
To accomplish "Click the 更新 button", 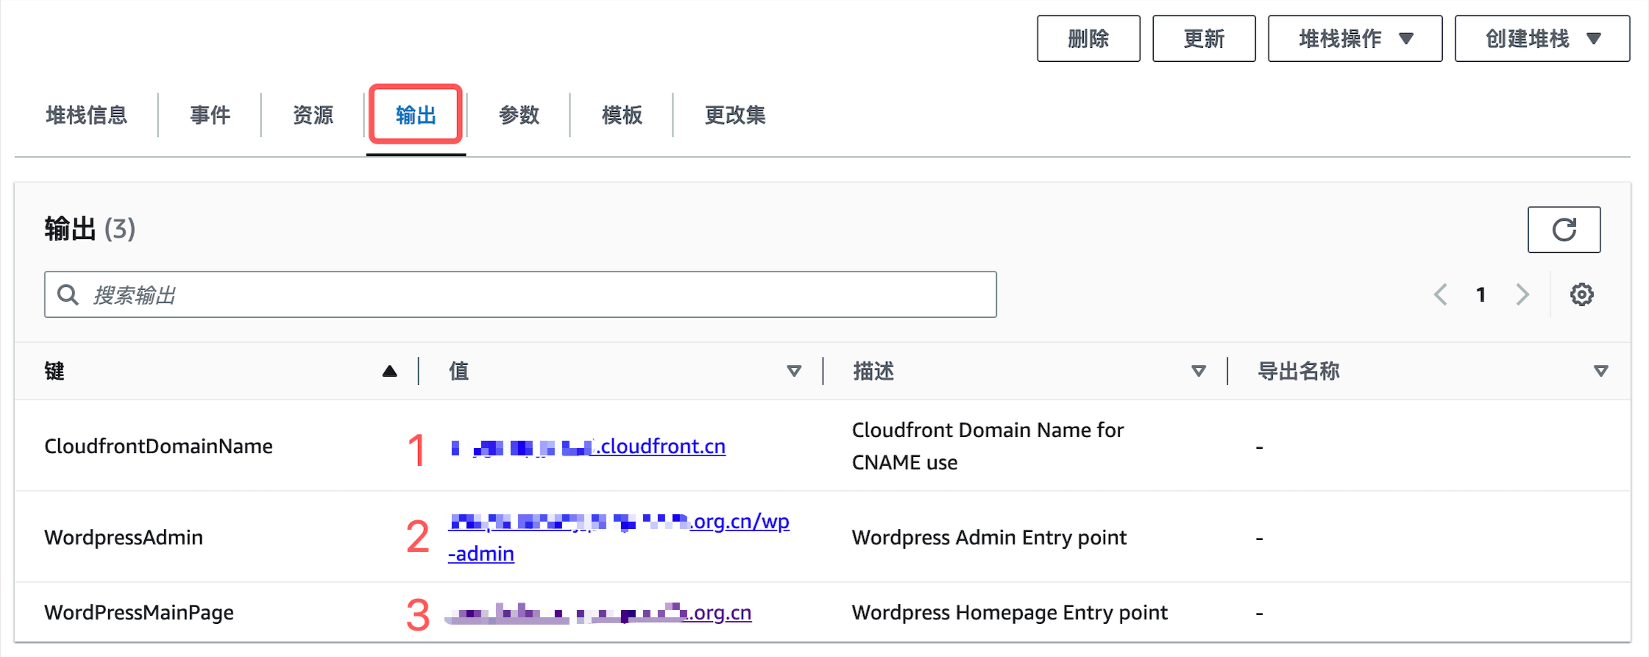I will tap(1204, 39).
